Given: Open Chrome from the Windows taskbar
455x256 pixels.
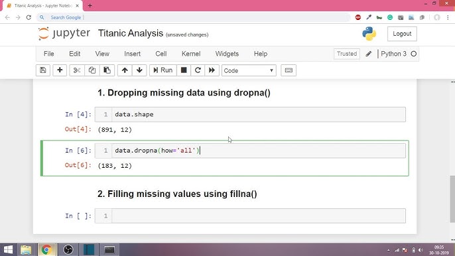Looking at the screenshot, I should 46,249.
